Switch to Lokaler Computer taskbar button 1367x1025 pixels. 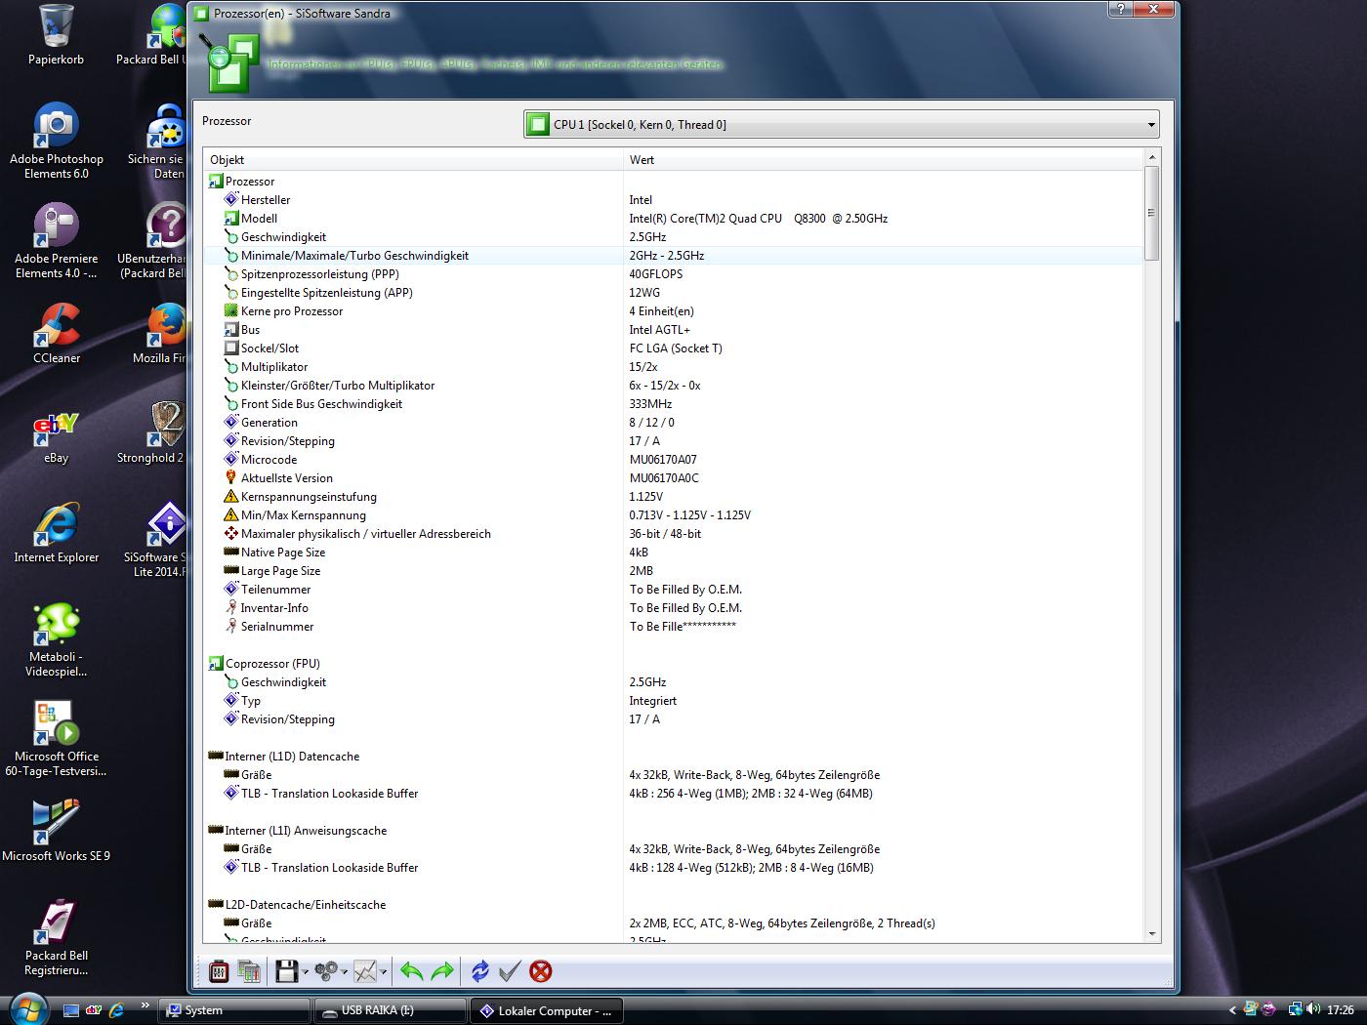tap(546, 1010)
